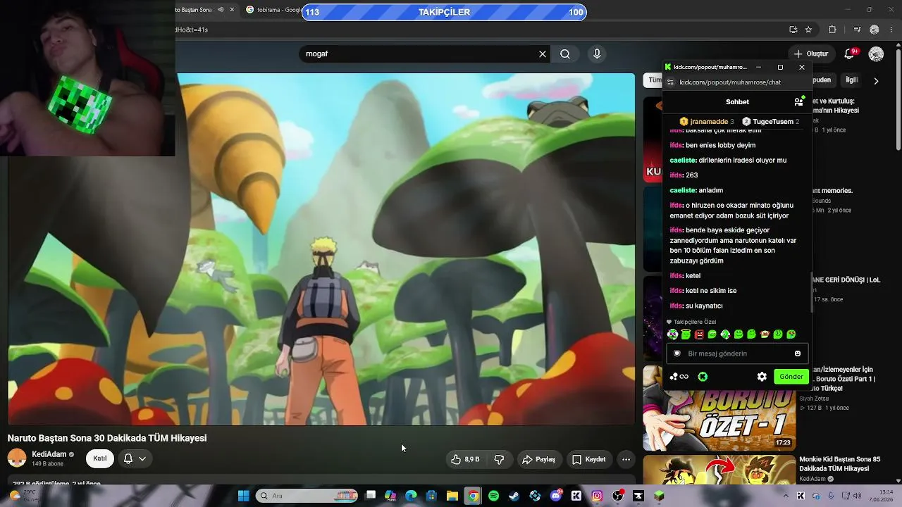Dislike the Naruto video
The image size is (902, 507).
coord(499,459)
